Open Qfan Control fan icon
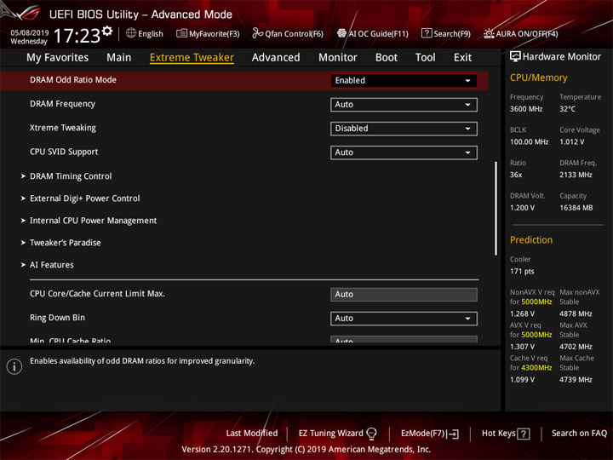The height and width of the screenshot is (460, 613). (x=257, y=33)
